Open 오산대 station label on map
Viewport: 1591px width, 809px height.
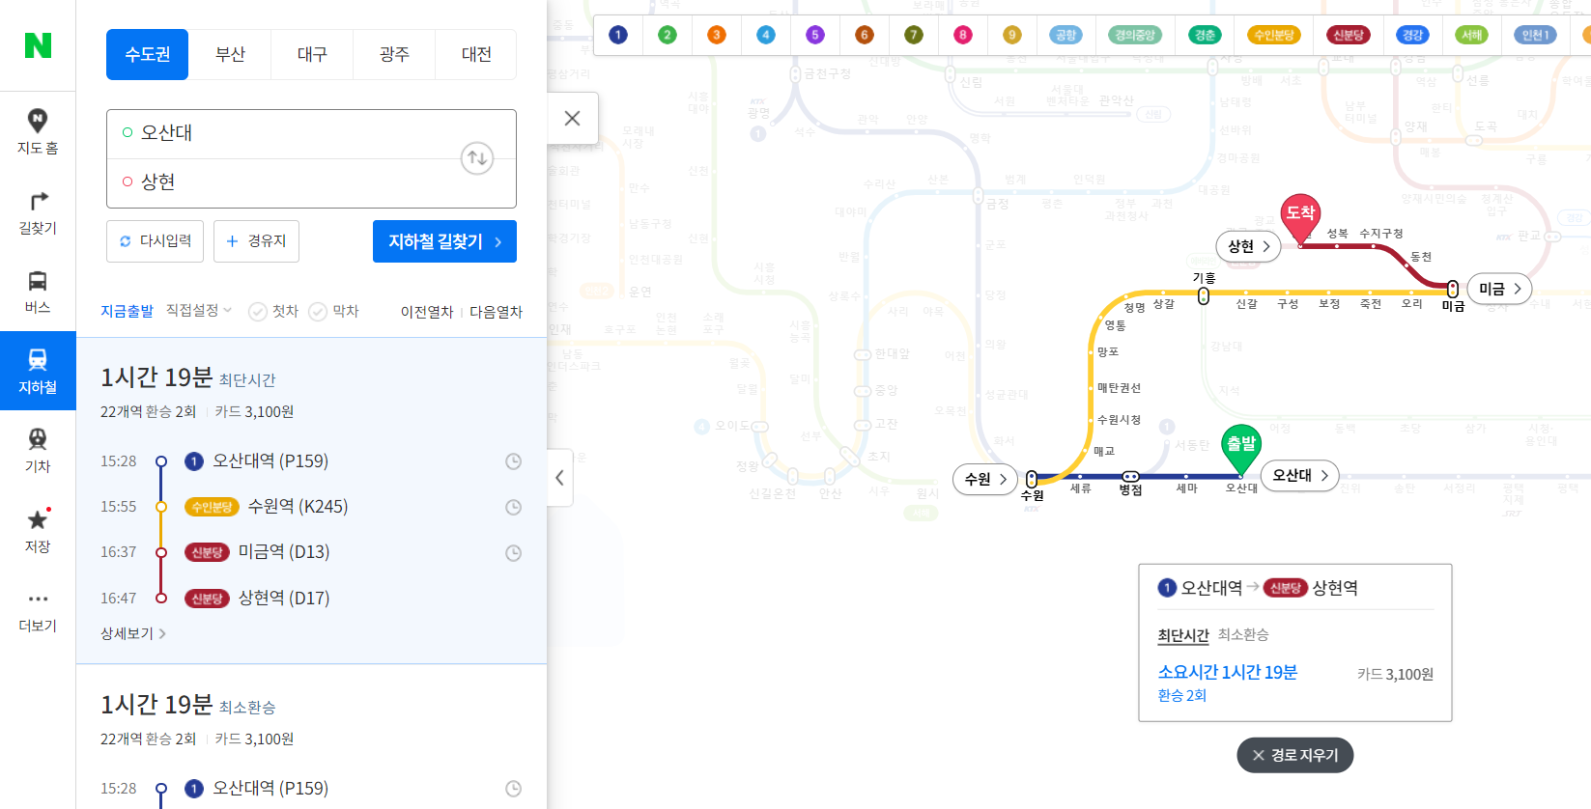point(1299,475)
